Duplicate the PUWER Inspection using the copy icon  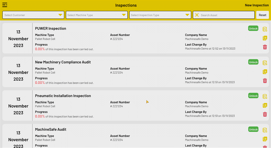265,38
